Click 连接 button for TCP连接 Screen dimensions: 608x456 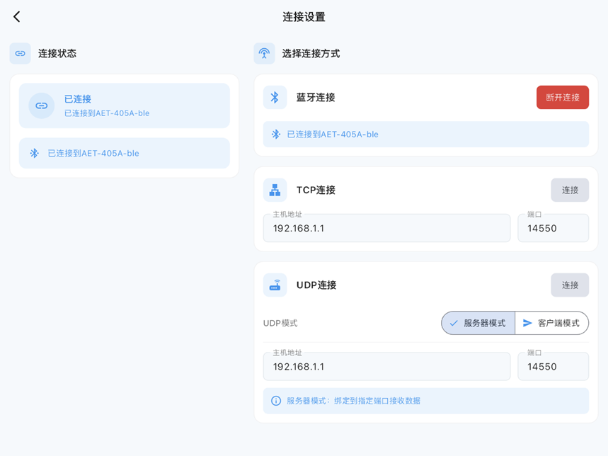point(570,190)
